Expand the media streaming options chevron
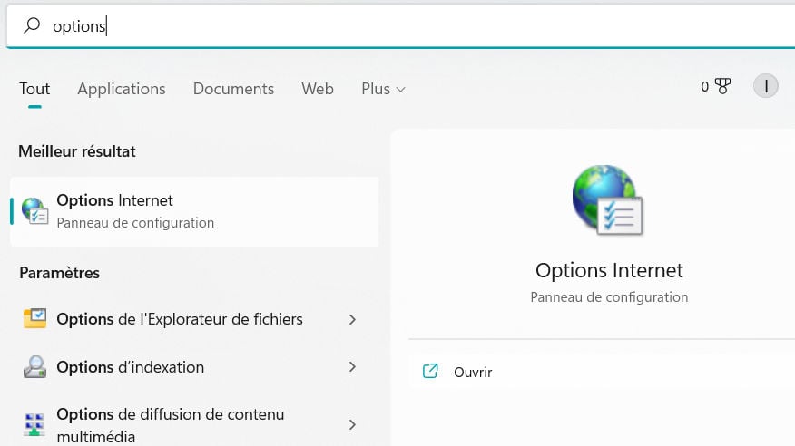The width and height of the screenshot is (795, 446). tap(352, 424)
